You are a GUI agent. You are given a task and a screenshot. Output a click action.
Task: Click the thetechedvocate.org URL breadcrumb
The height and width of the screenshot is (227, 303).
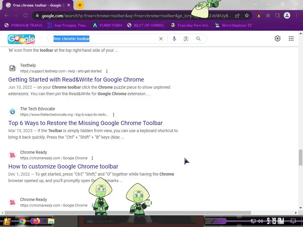(x=64, y=115)
